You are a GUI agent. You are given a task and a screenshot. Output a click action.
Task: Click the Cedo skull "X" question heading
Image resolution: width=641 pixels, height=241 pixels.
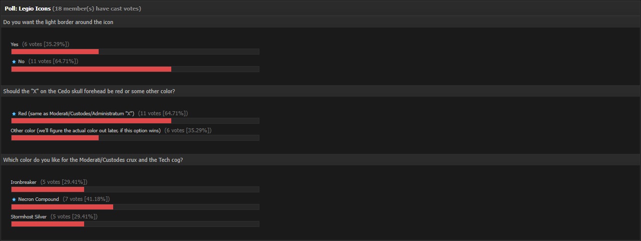point(89,91)
